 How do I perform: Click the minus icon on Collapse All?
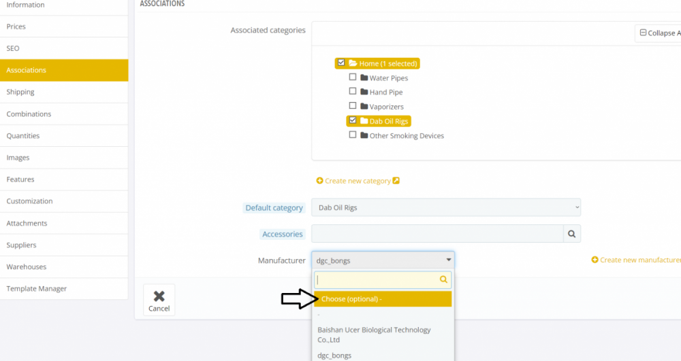(x=644, y=33)
